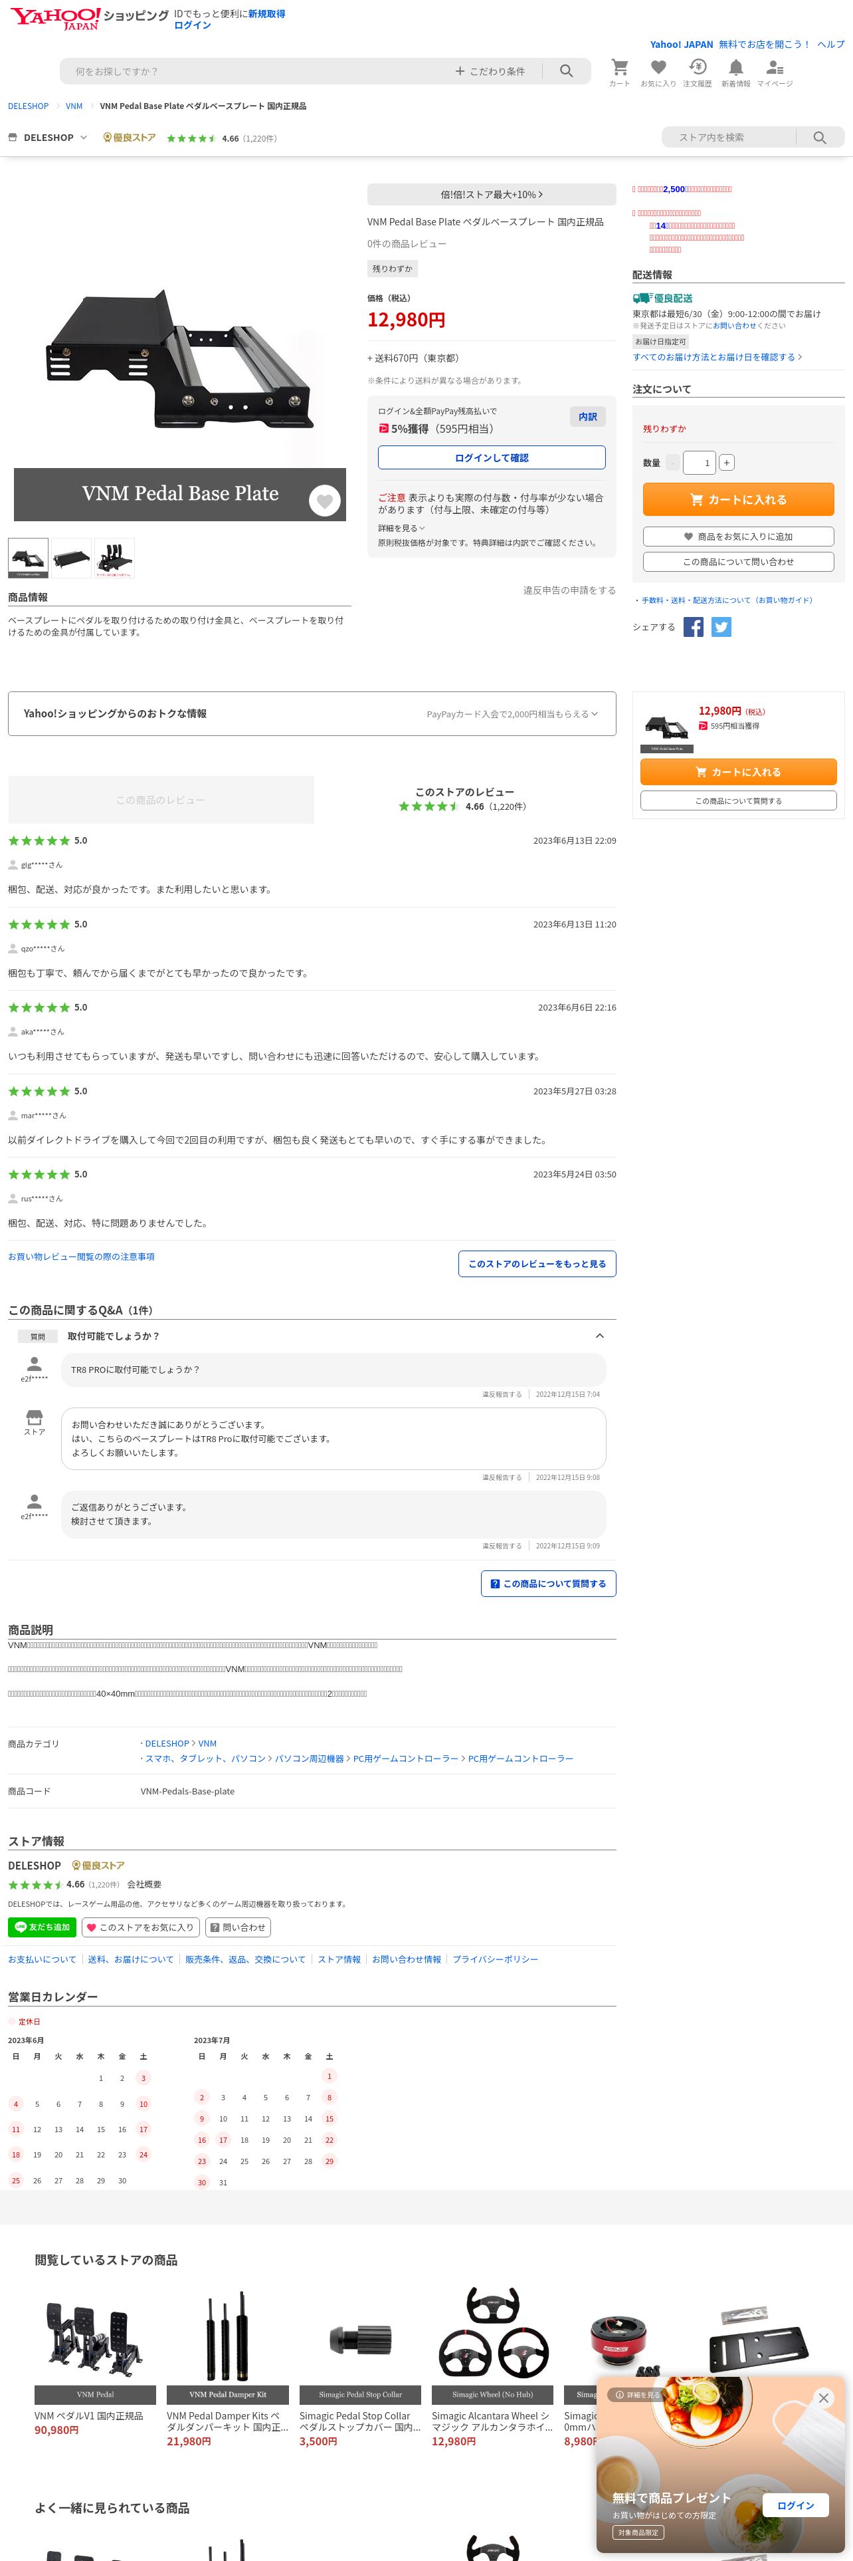Image resolution: width=853 pixels, height=2561 pixels.
Task: Click お買い物レビュー閲覧の際の注意事項 link
Action: 82,1257
